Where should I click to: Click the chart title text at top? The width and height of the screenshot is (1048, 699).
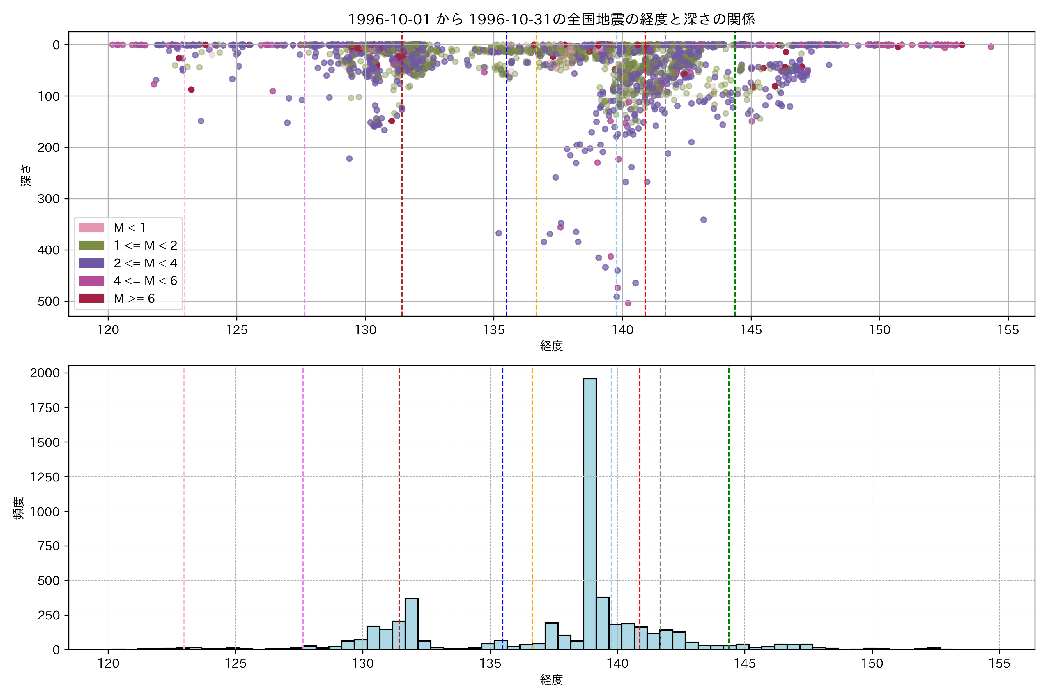[551, 19]
